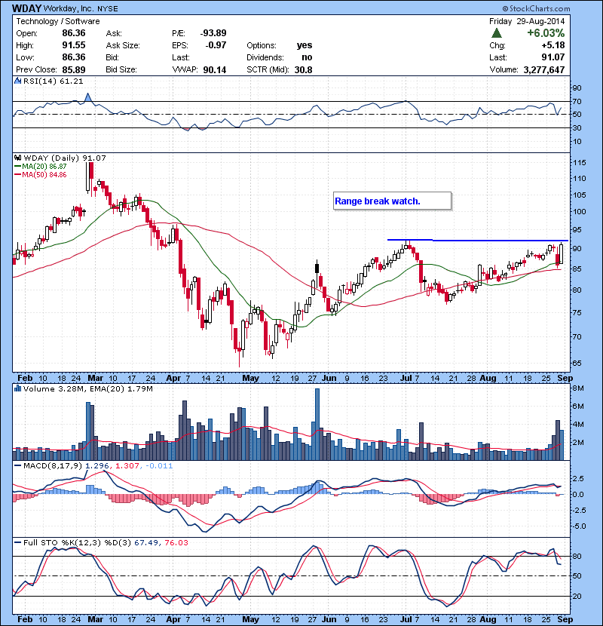603x626 pixels.
Task: Click the MACD(8,17,9) legend label
Action: point(54,465)
